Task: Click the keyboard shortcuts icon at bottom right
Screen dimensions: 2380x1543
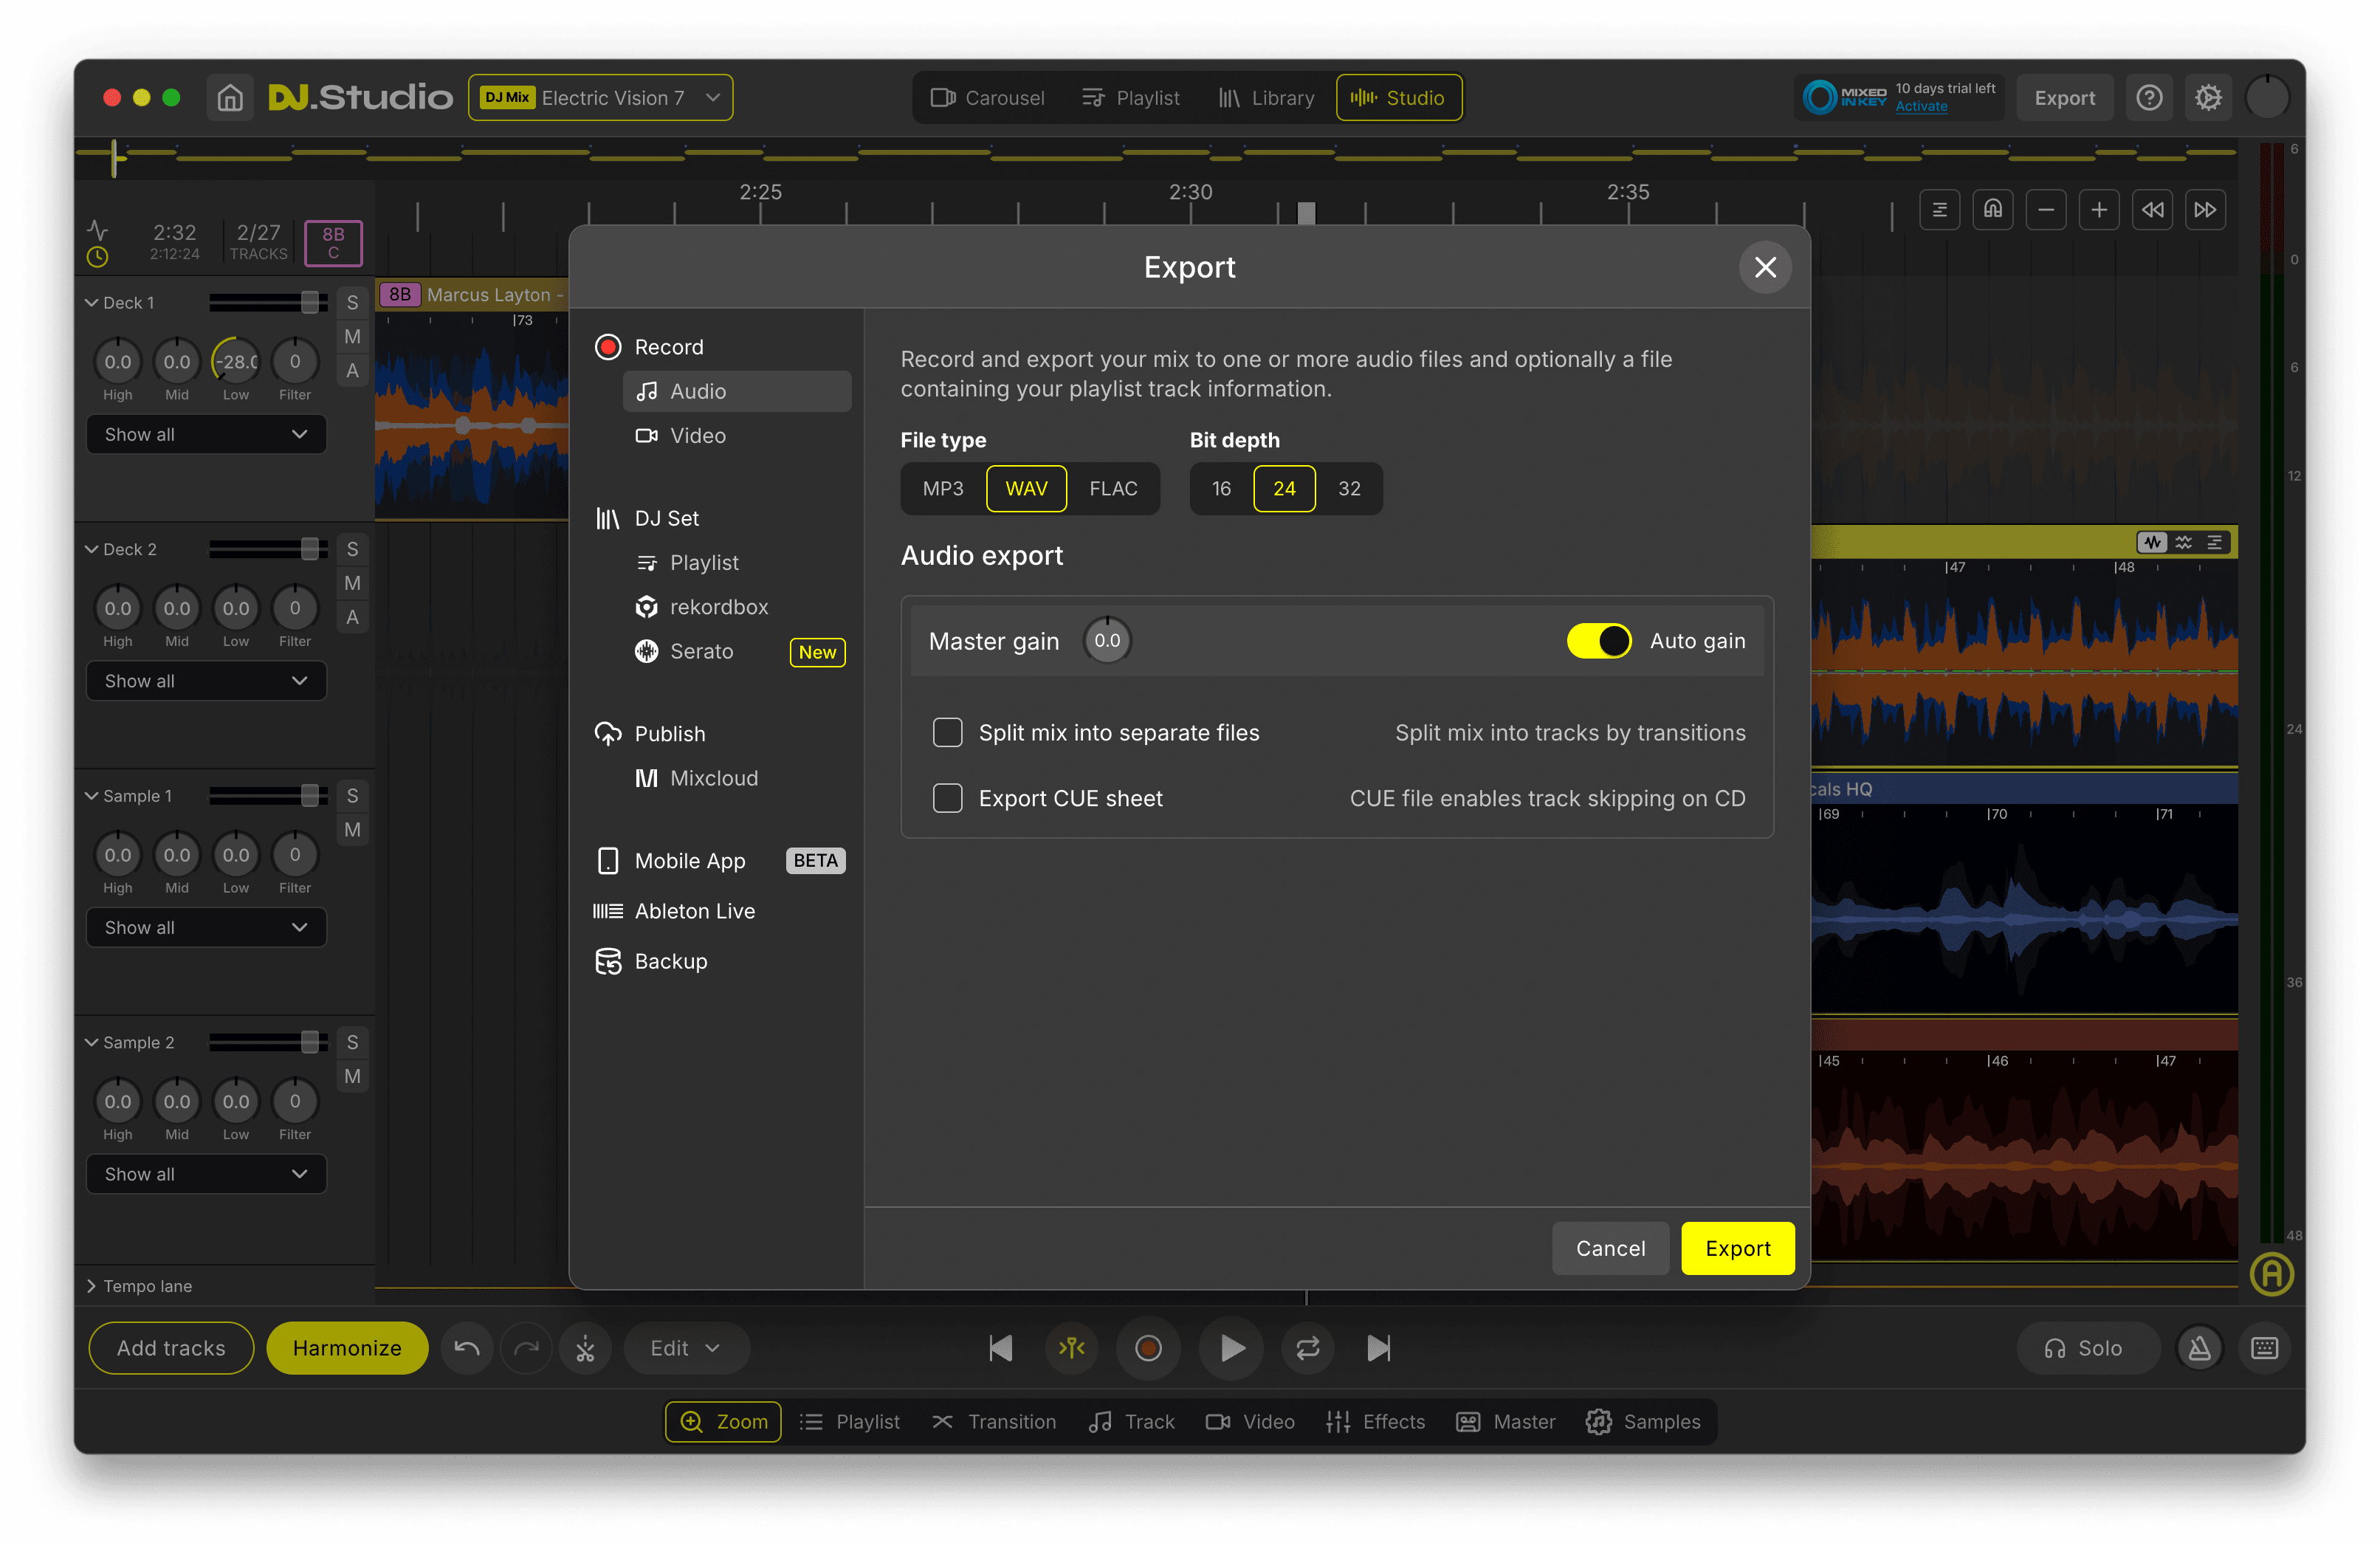Action: (x=2264, y=1348)
